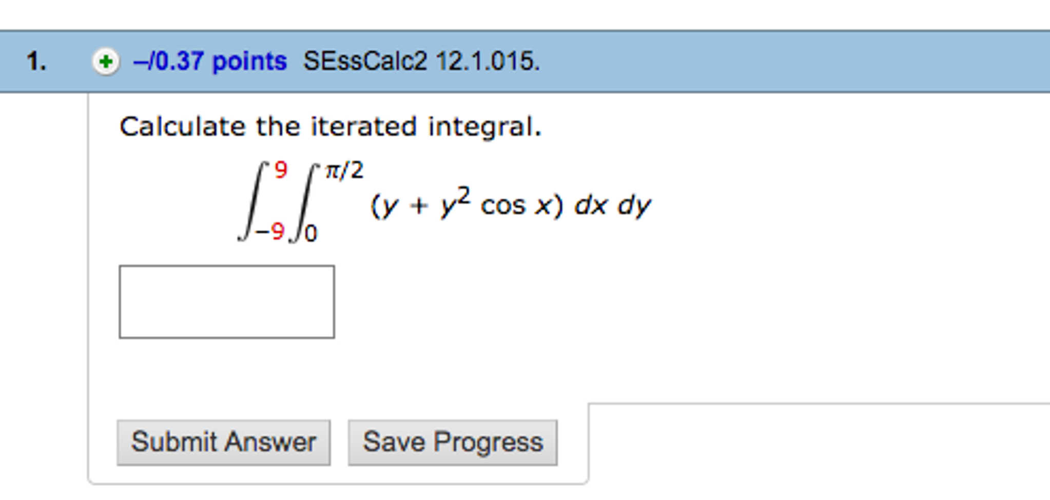Screen dimensions: 1050x500
Task: Select the question number "1." header
Action: click(x=36, y=61)
